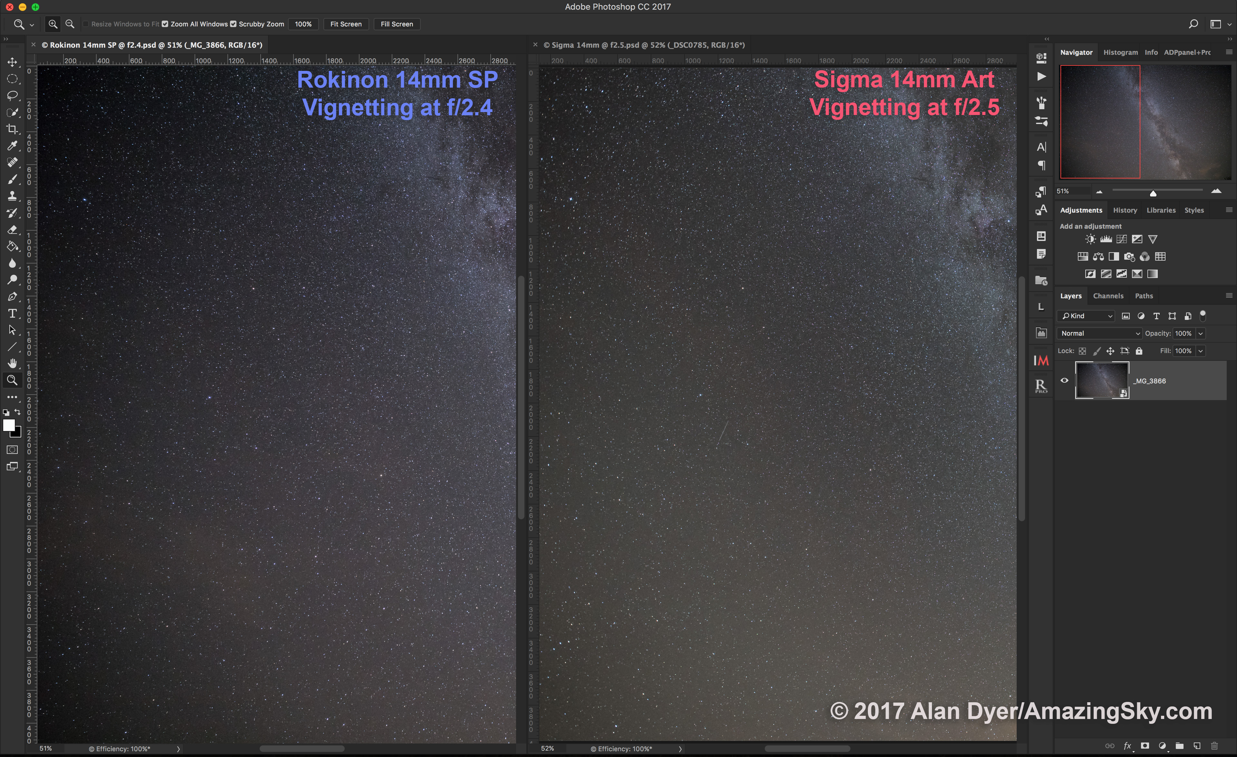
Task: Click the delete layer trash icon
Action: point(1214,745)
